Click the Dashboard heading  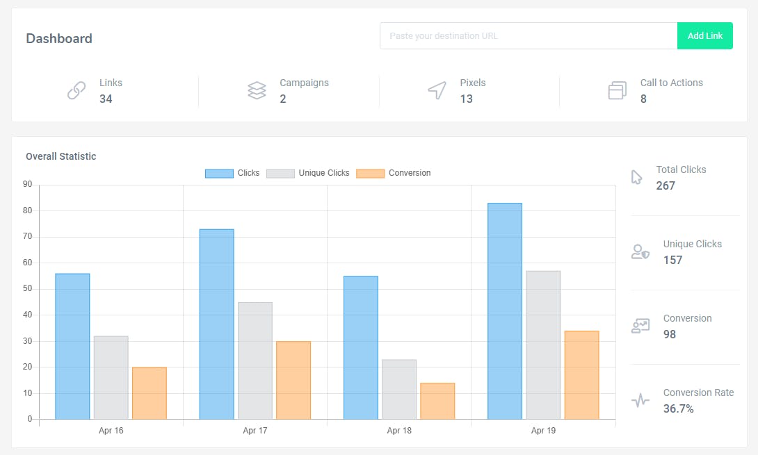pyautogui.click(x=59, y=39)
